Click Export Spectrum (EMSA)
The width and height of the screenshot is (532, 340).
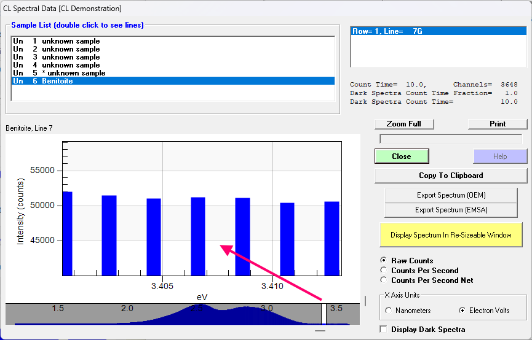tap(450, 210)
